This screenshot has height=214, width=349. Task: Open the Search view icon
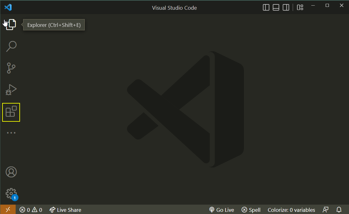pos(11,46)
